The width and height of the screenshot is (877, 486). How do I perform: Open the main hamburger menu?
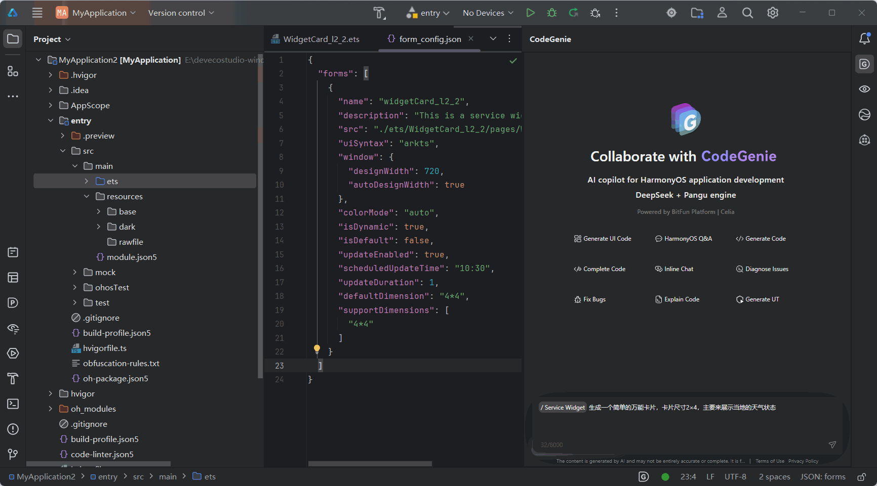click(x=37, y=13)
